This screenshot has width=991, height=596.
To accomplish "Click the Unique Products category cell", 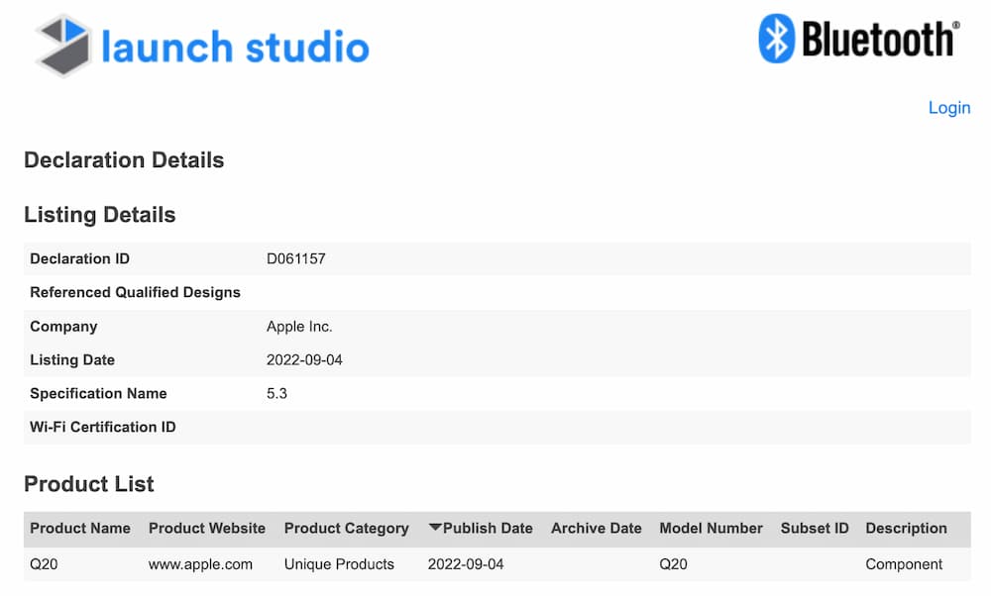I will (339, 564).
